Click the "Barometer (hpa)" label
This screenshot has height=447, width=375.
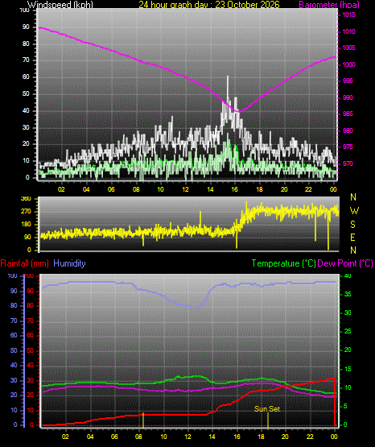(x=329, y=5)
